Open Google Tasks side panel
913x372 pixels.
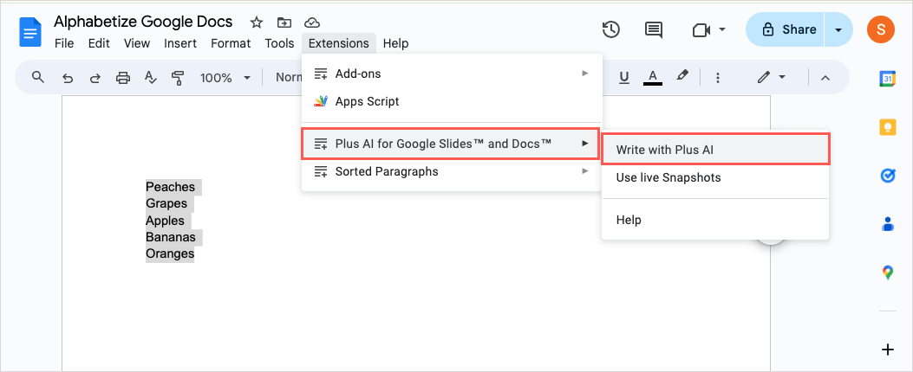(x=887, y=175)
